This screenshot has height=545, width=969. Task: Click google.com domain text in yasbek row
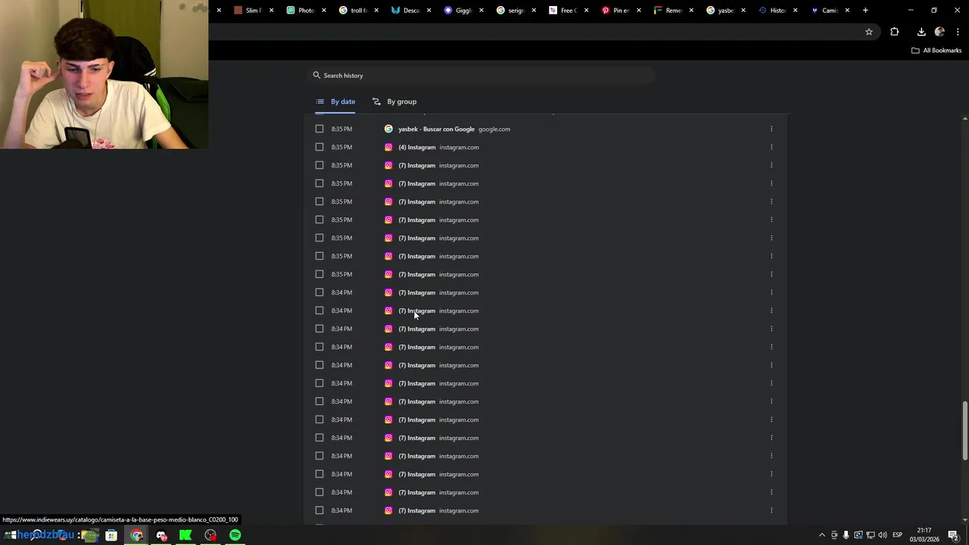pos(494,129)
